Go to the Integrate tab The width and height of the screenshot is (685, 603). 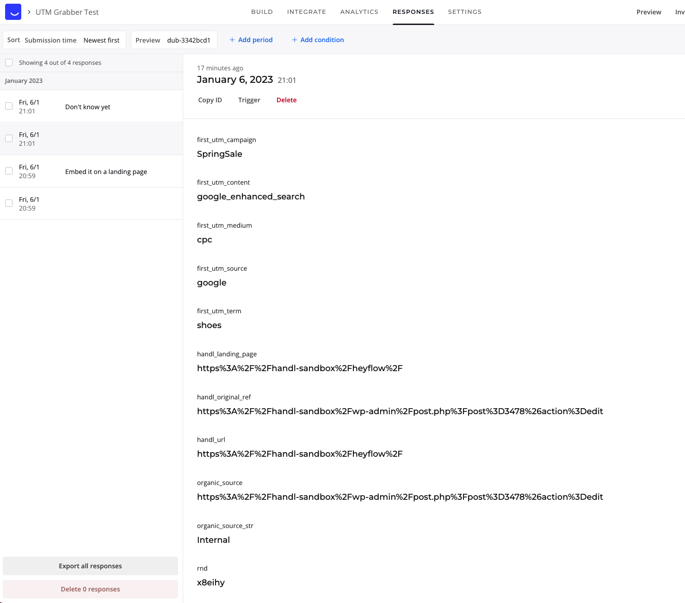pos(306,12)
